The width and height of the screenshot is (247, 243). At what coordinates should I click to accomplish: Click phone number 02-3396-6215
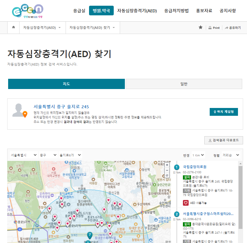pyautogui.click(x=192, y=219)
